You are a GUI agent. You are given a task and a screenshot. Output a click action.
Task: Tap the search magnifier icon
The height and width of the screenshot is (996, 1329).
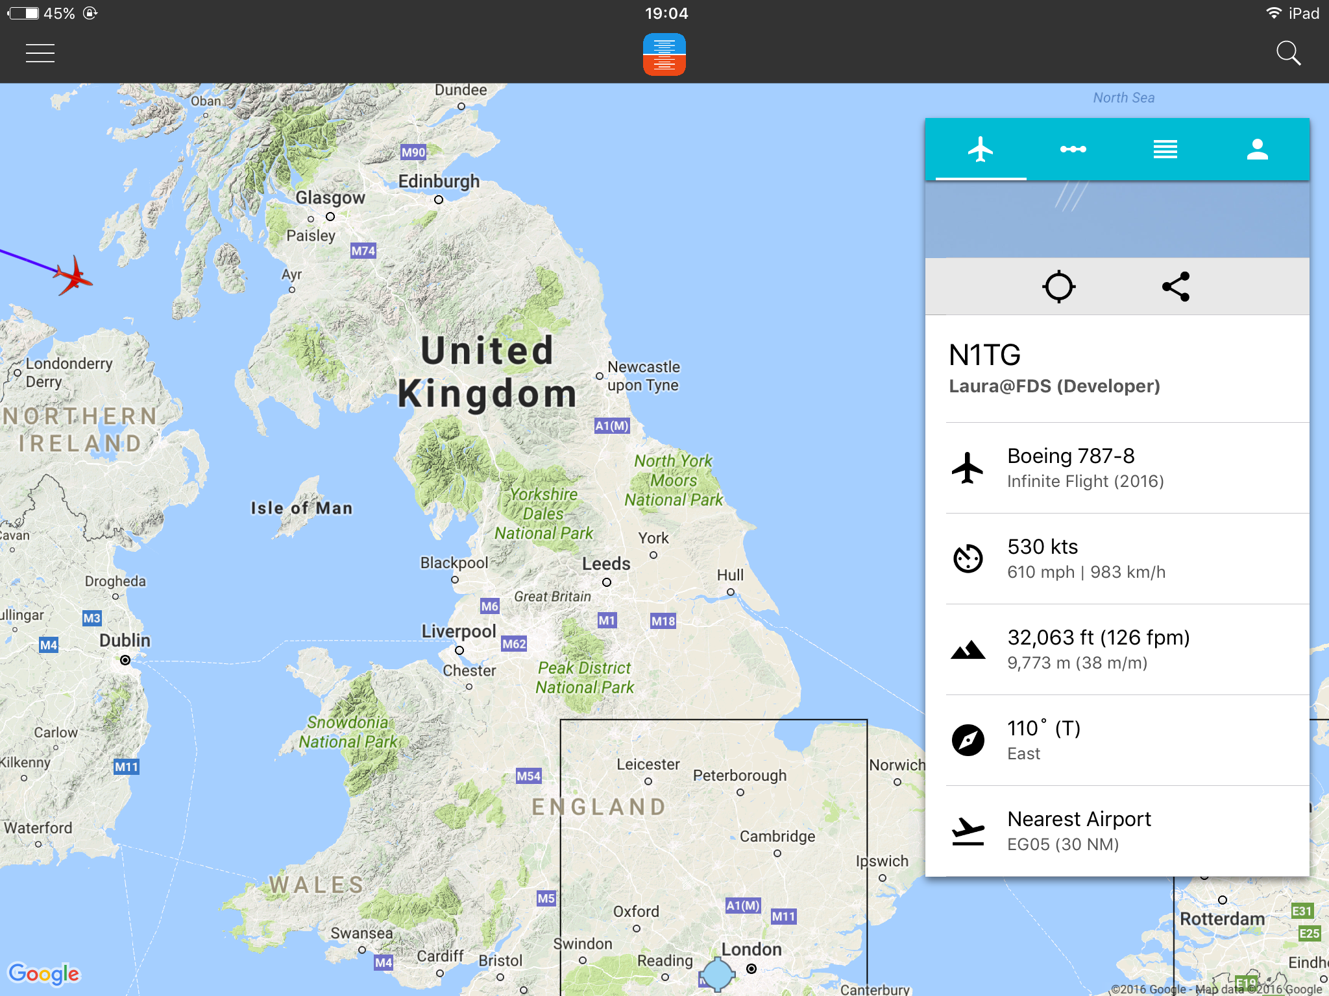click(x=1288, y=53)
